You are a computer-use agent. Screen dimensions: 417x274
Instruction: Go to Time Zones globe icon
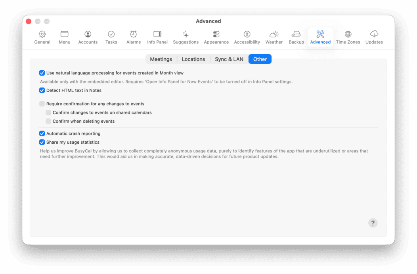pyautogui.click(x=348, y=34)
